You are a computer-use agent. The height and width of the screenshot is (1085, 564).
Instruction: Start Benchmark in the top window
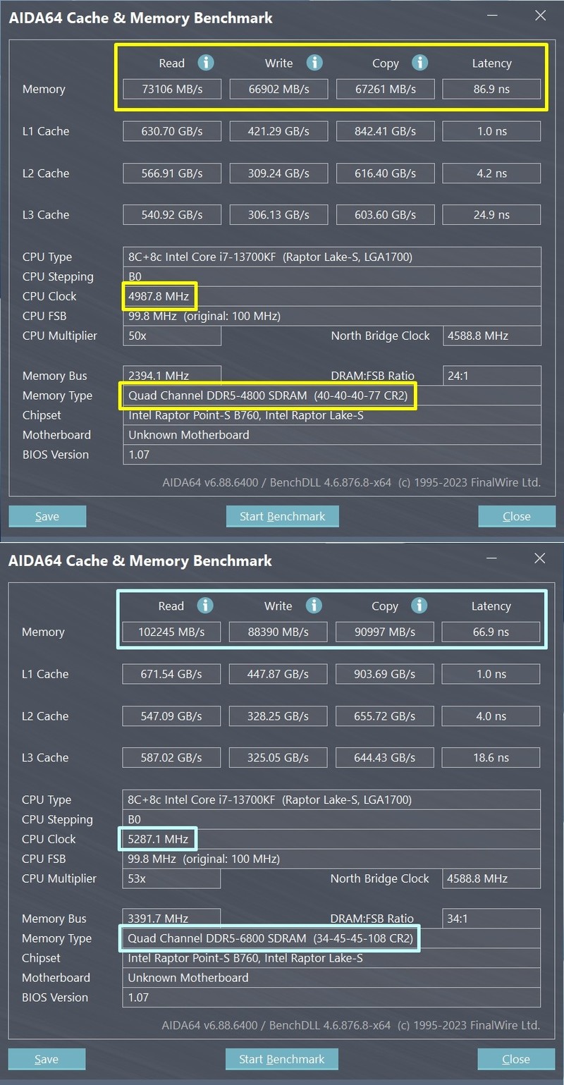point(282,516)
